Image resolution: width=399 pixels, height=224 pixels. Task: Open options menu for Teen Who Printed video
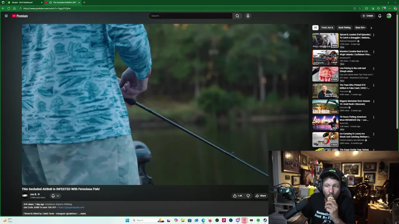coord(373,86)
